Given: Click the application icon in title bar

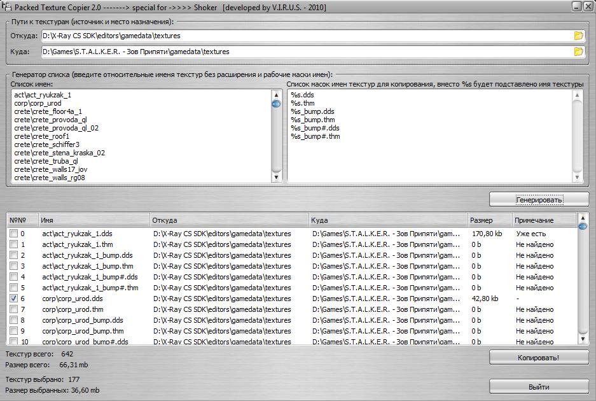Looking at the screenshot, I should [6, 6].
